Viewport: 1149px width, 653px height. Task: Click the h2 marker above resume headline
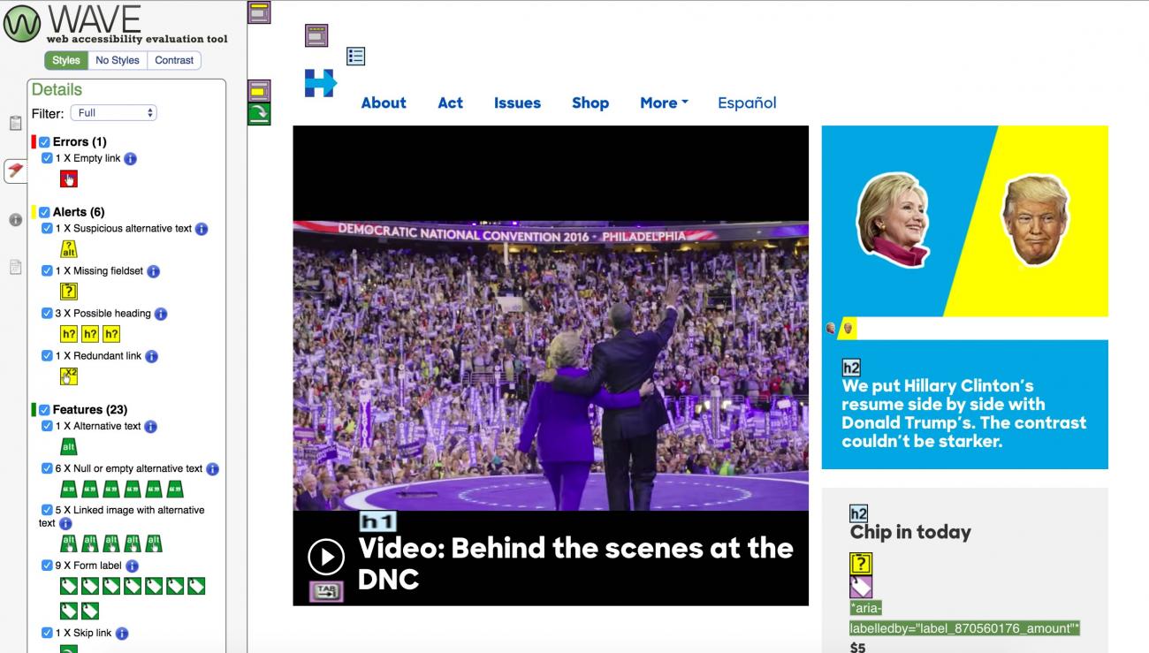point(850,368)
